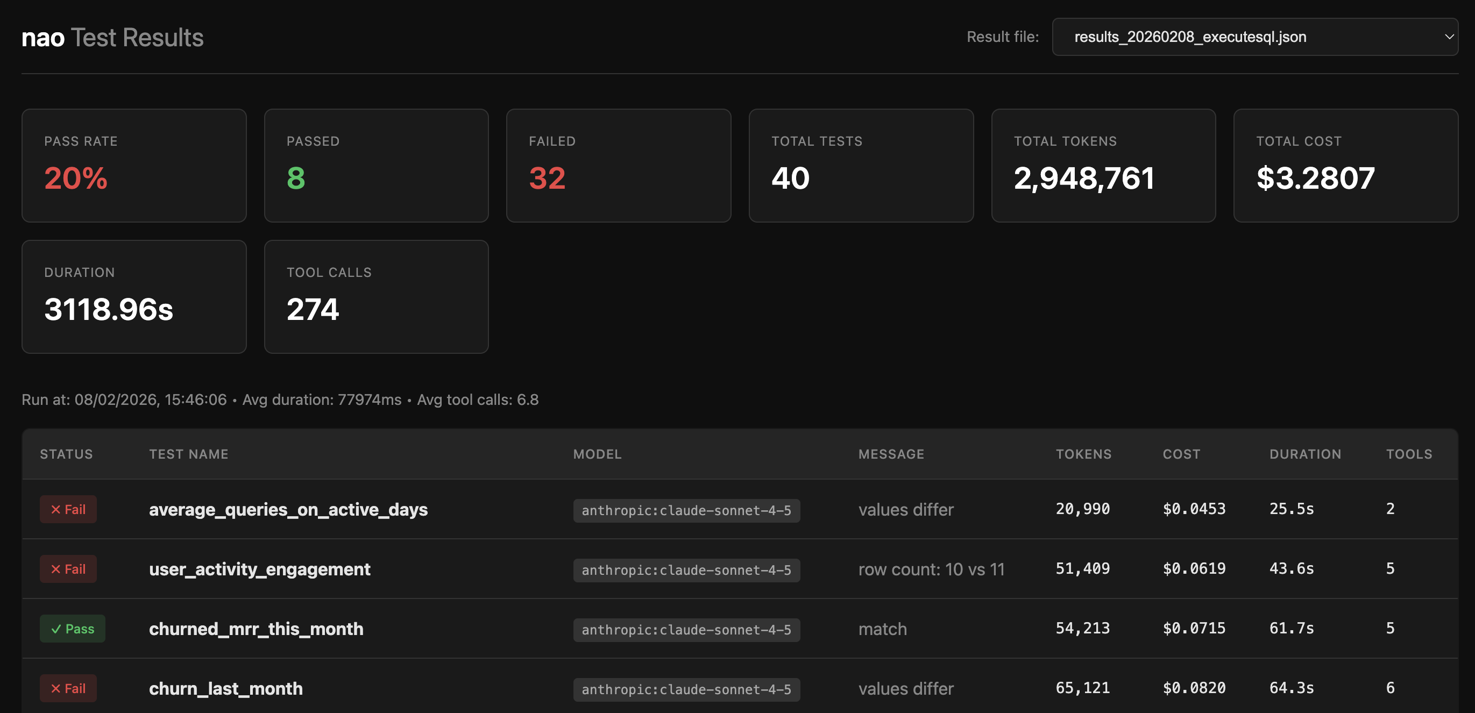The width and height of the screenshot is (1475, 713).
Task: Select the STATUS column header
Action: coord(66,454)
